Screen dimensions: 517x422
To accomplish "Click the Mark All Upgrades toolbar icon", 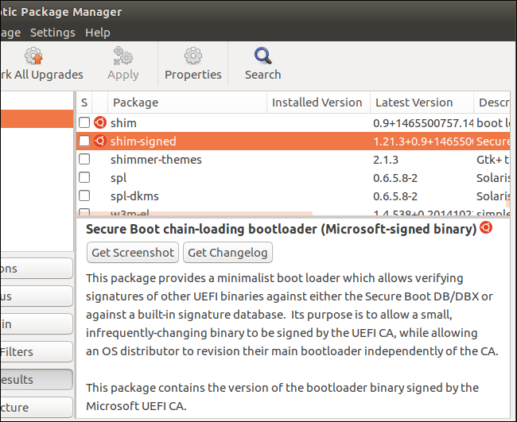I will pyautogui.click(x=33, y=56).
